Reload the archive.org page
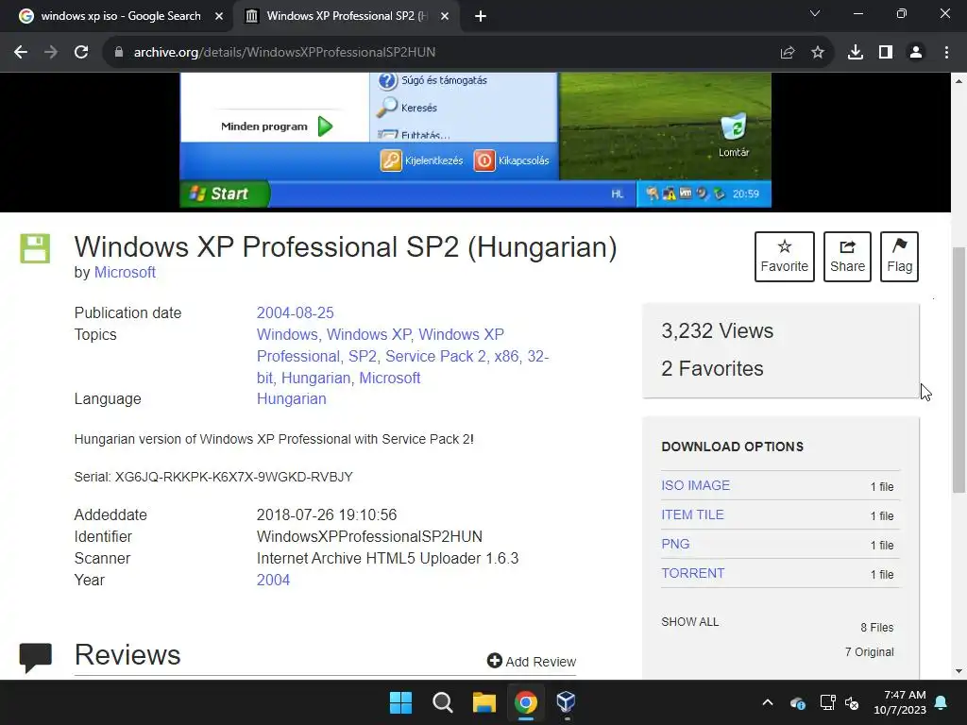This screenshot has height=725, width=967. (x=81, y=53)
